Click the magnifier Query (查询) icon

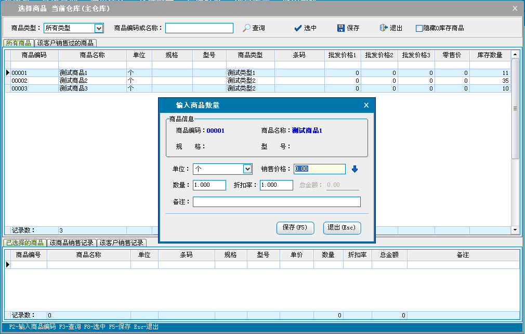coord(246,28)
